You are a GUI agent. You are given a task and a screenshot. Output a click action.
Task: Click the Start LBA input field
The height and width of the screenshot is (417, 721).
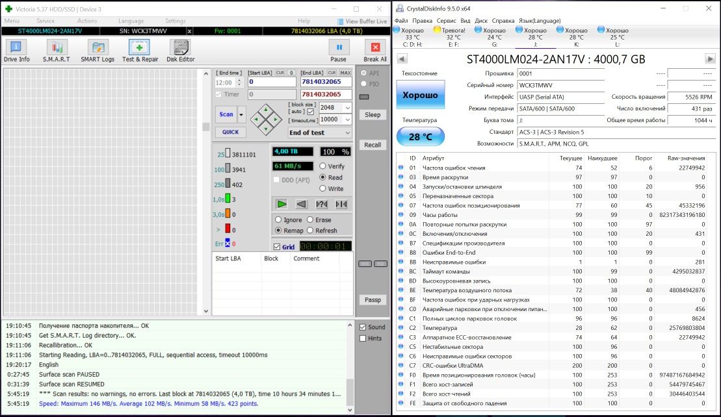272,82
